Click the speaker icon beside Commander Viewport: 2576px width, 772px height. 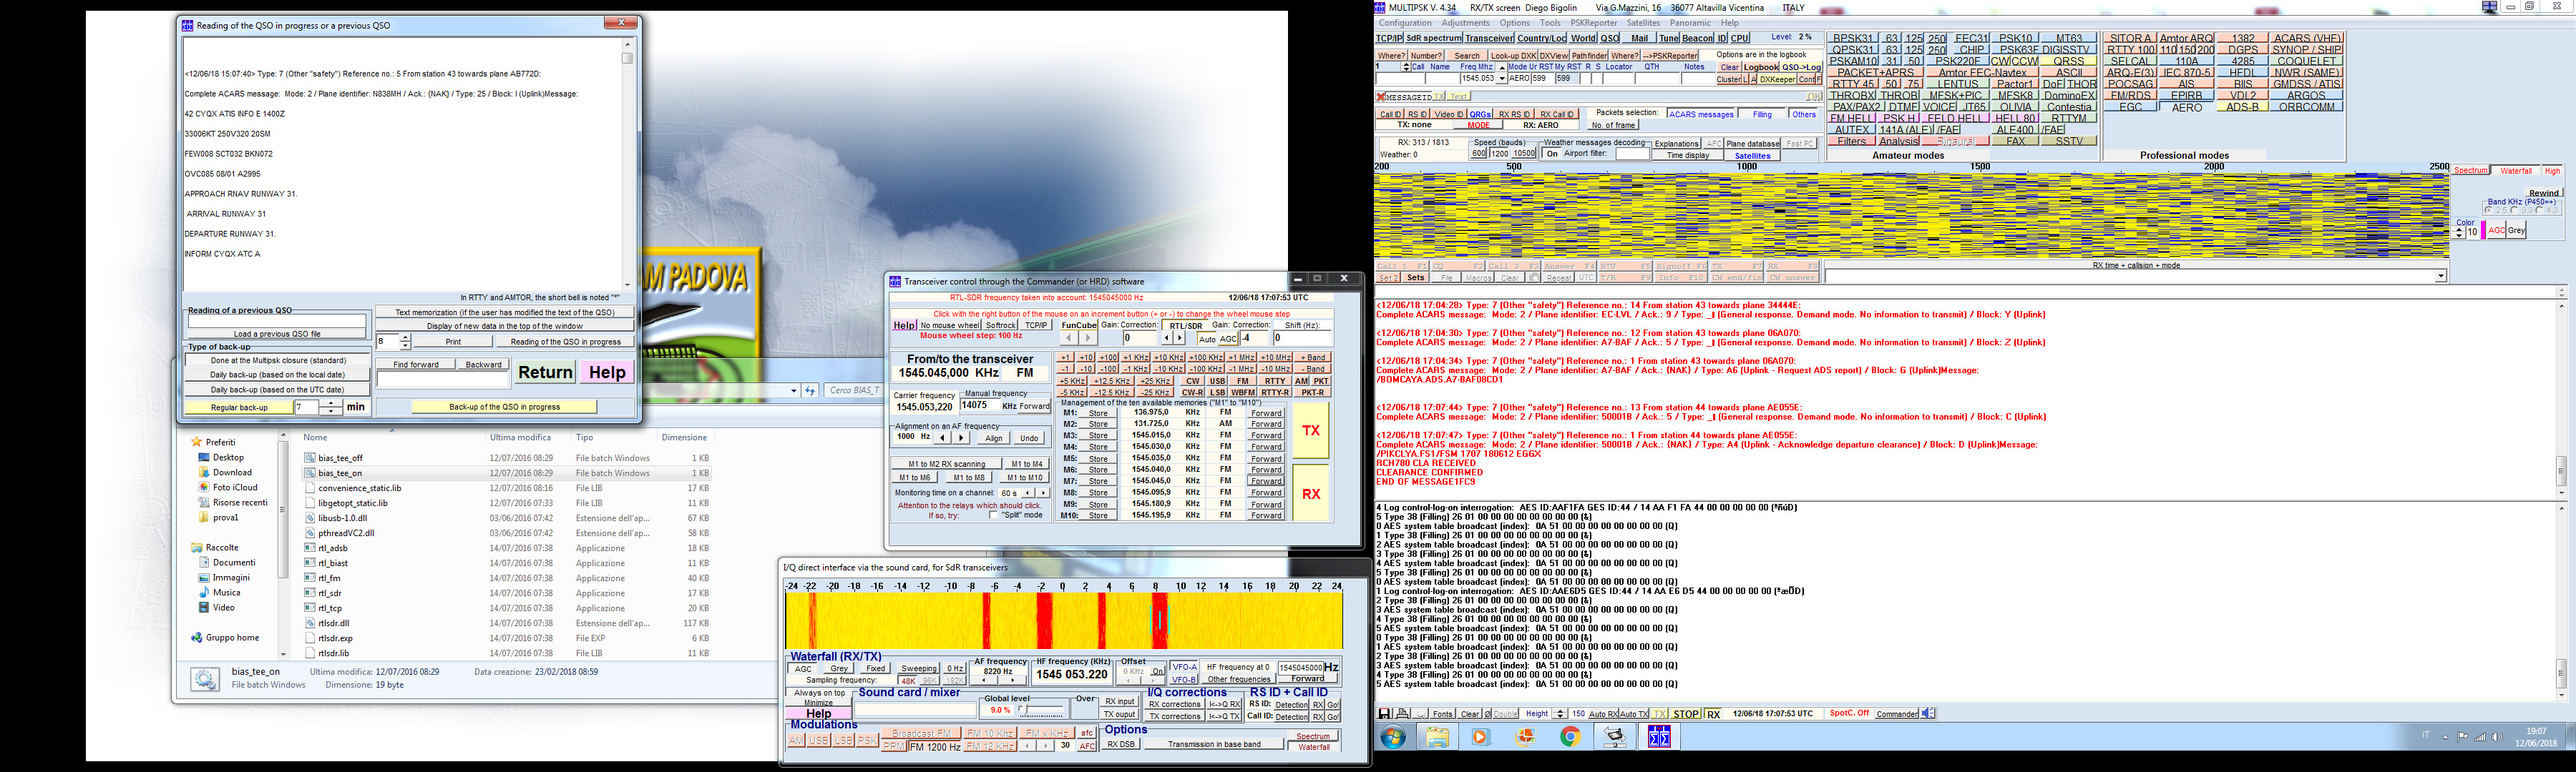1928,713
